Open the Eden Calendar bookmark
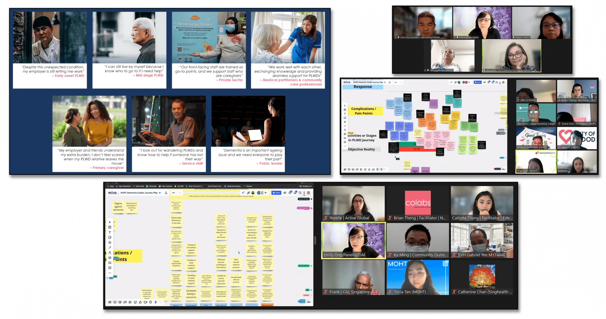Image resolution: width=606 pixels, height=319 pixels. click(166, 186)
